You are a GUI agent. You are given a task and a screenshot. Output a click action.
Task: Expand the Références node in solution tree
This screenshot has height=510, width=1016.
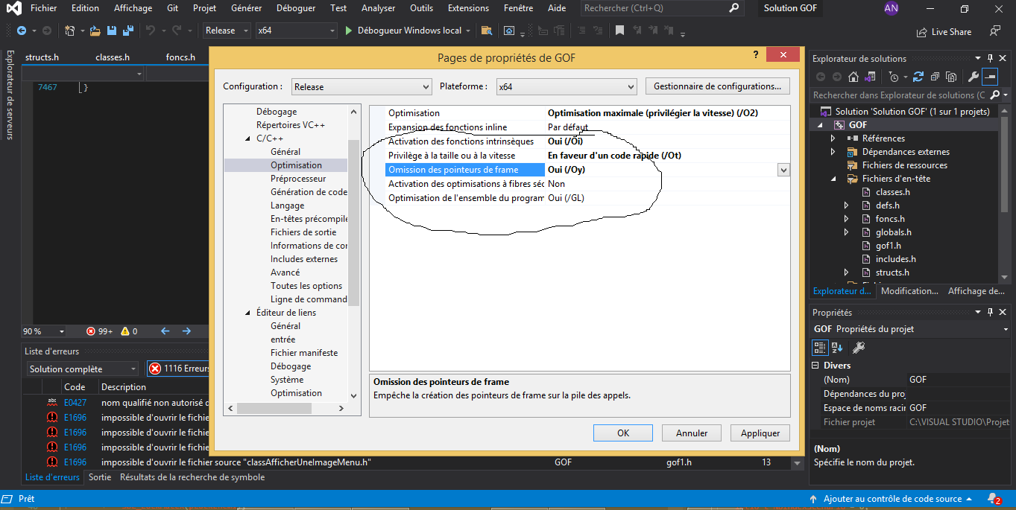click(x=833, y=138)
